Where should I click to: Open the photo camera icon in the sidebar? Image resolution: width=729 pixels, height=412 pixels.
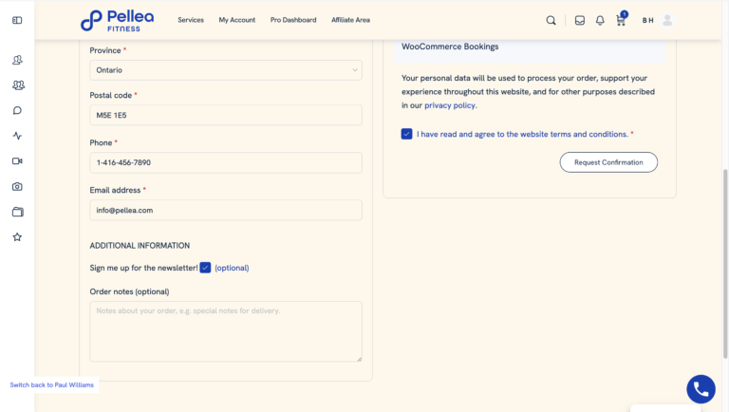(x=17, y=186)
